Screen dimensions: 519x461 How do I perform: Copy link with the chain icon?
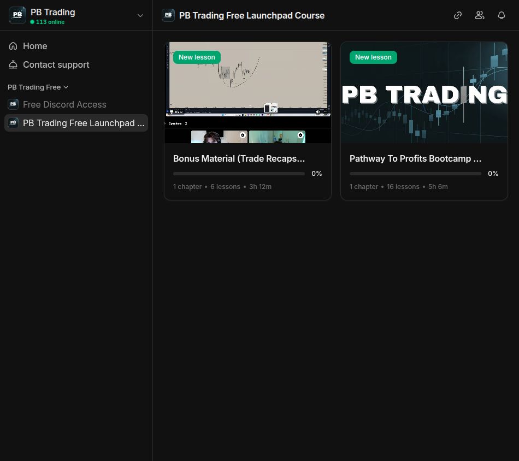(x=458, y=15)
